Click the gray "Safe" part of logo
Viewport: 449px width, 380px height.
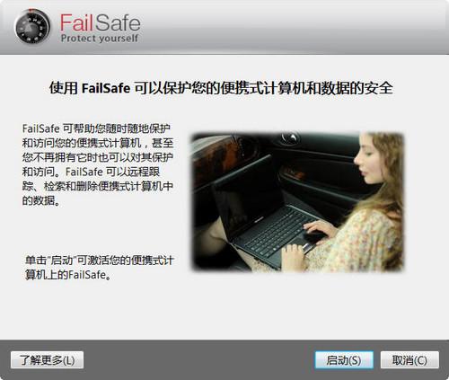pos(118,22)
